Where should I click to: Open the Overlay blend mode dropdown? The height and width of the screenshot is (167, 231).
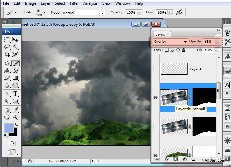tap(170, 42)
